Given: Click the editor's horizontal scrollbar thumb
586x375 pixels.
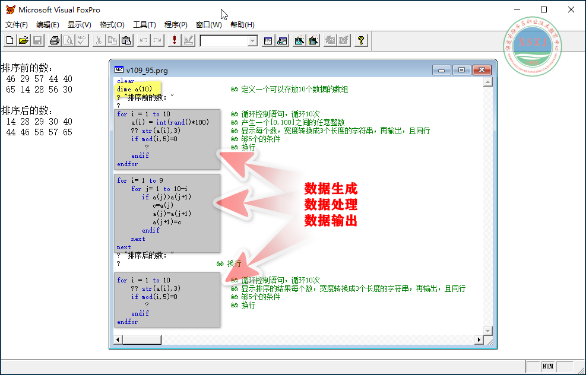Looking at the screenshot, I should click(142, 339).
